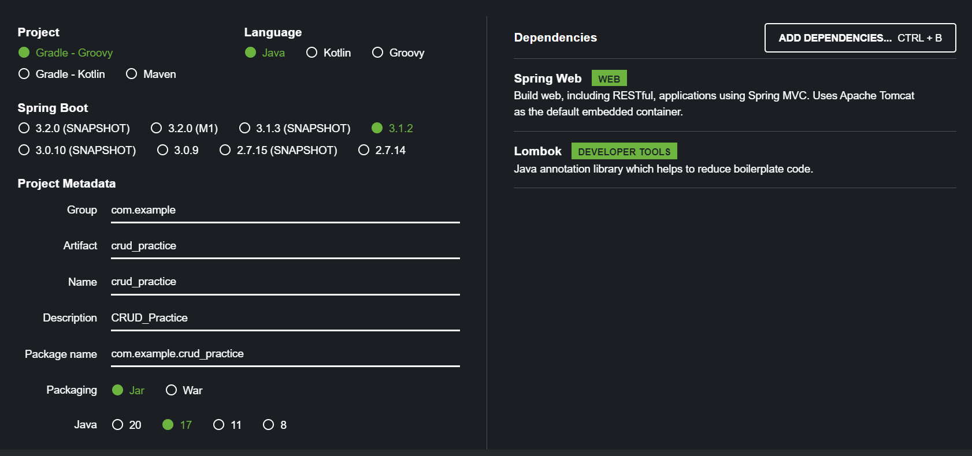Set packaging to Jar
The height and width of the screenshot is (456, 972).
128,390
